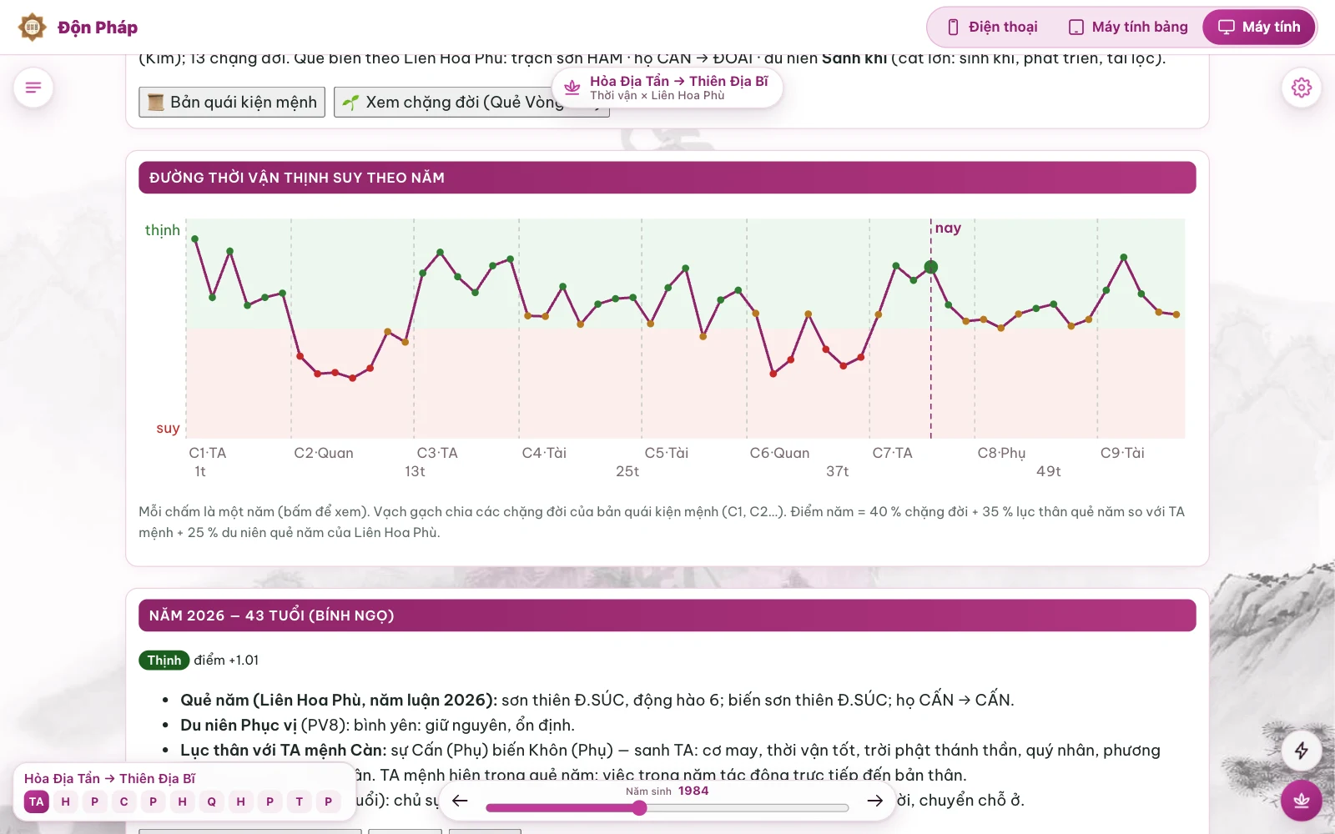The width and height of the screenshot is (1335, 834).
Task: Click the 37t age label on chart
Action: click(x=838, y=471)
